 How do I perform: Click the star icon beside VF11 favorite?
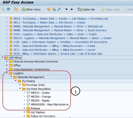pyautogui.click(x=11, y=50)
